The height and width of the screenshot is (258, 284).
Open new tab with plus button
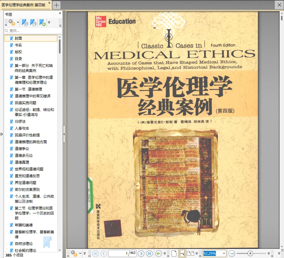56,5
